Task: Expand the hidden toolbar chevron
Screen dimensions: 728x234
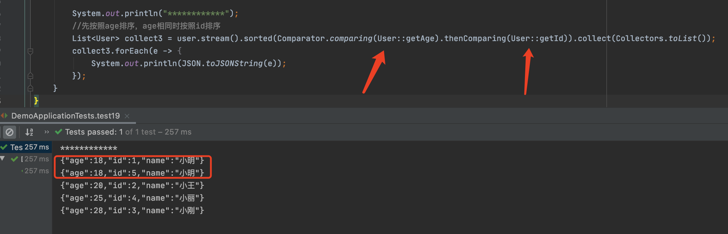Action: tap(47, 132)
